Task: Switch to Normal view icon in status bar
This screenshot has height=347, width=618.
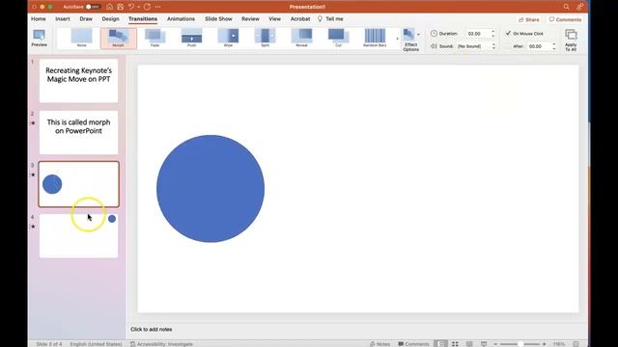Action: pos(440,344)
